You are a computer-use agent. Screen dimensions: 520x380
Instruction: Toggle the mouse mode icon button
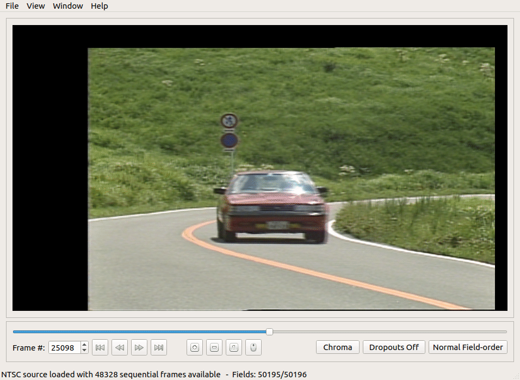[253, 347]
